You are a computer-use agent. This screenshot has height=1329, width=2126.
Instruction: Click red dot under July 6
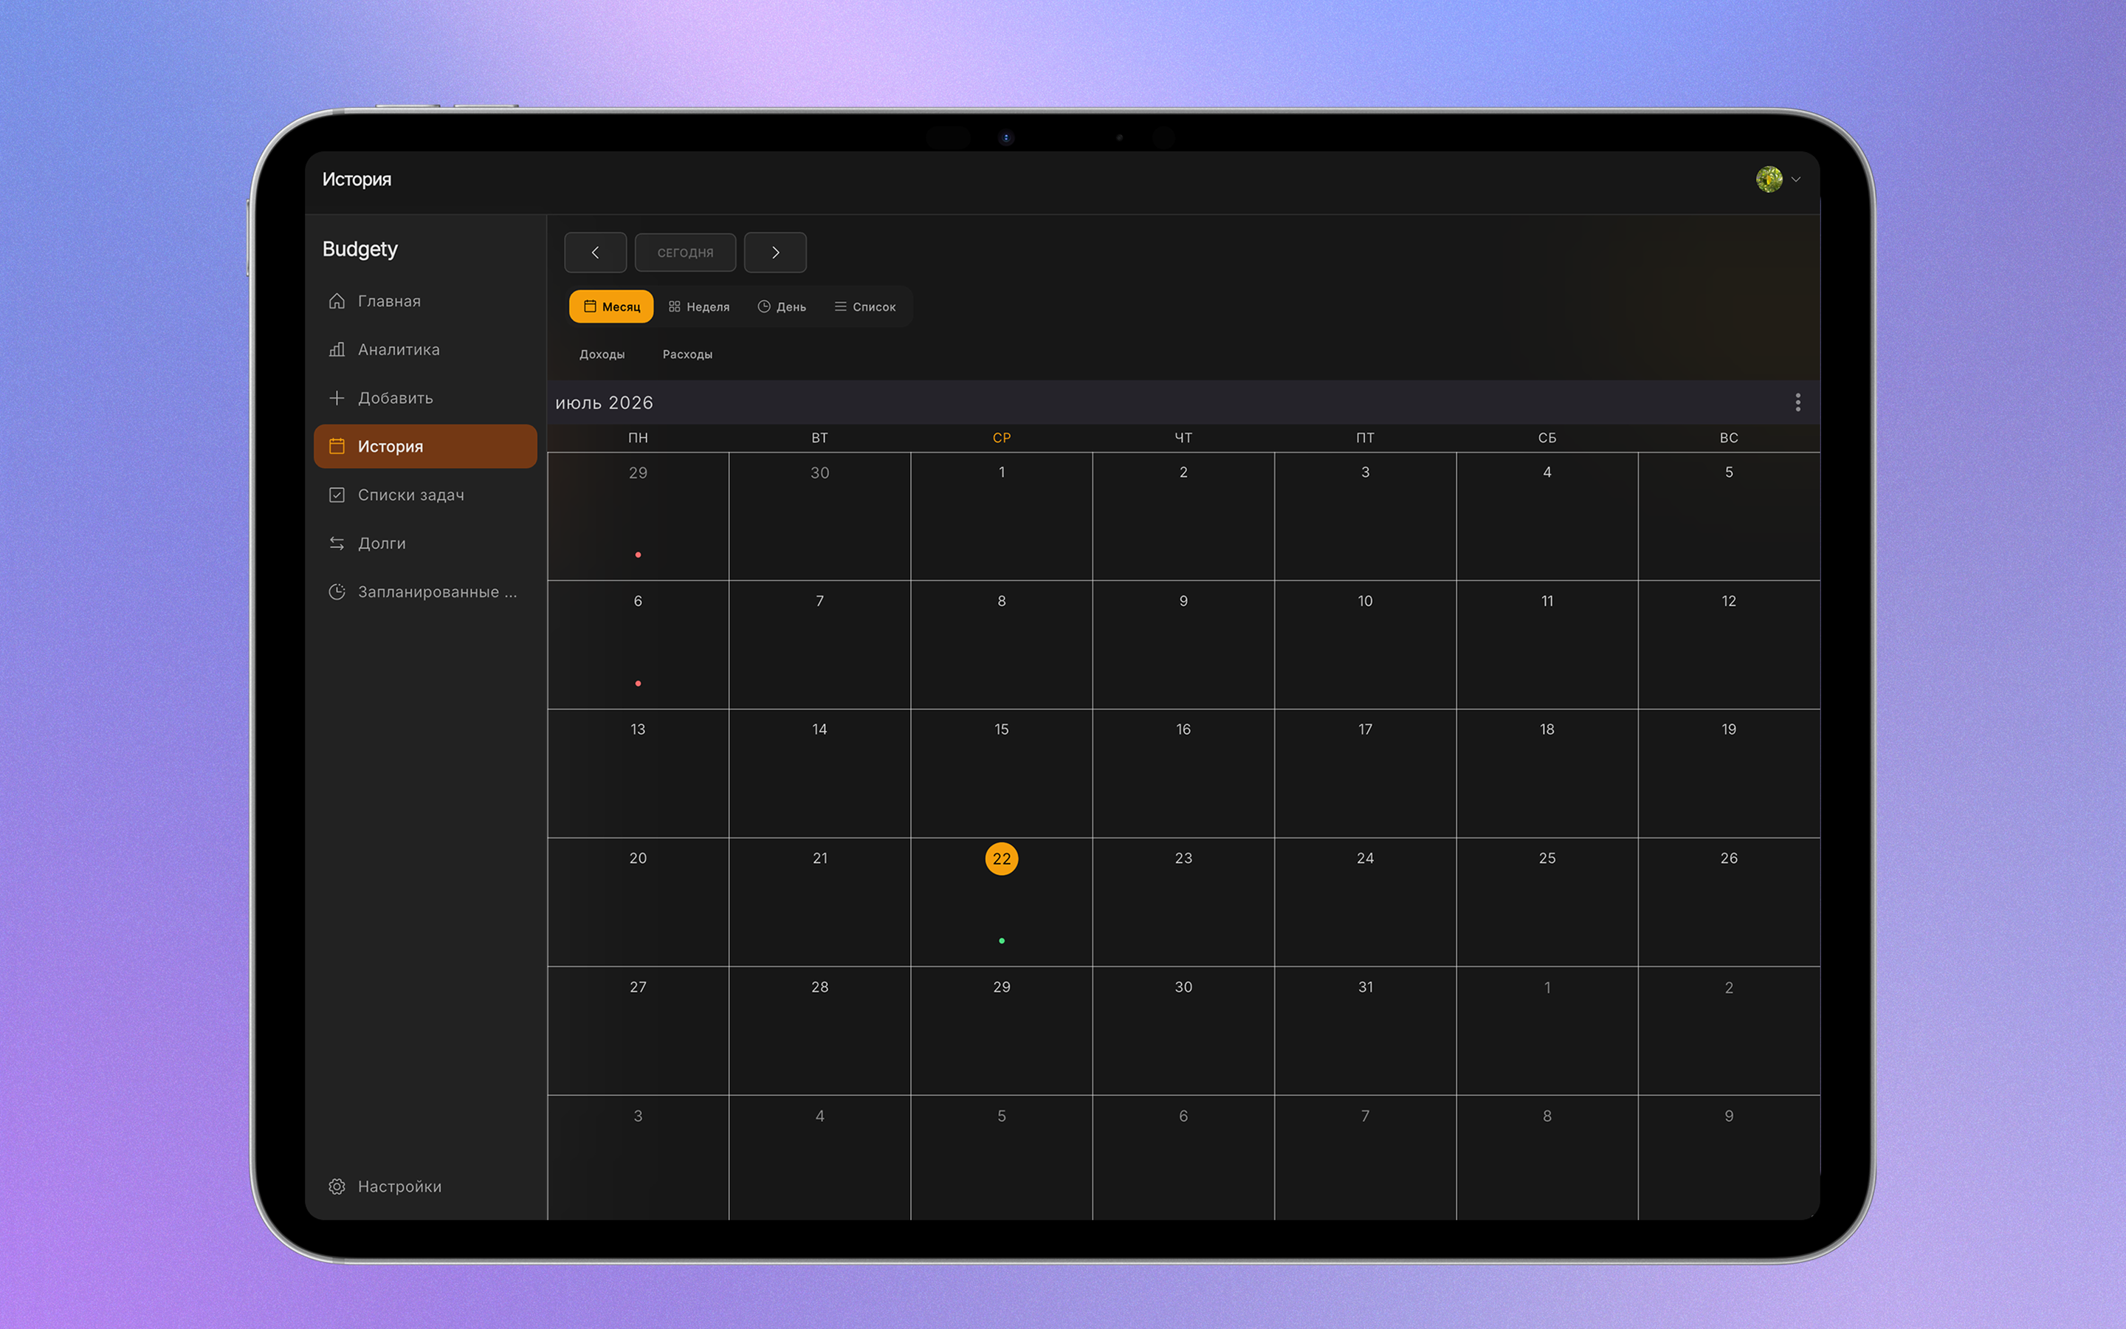click(638, 683)
